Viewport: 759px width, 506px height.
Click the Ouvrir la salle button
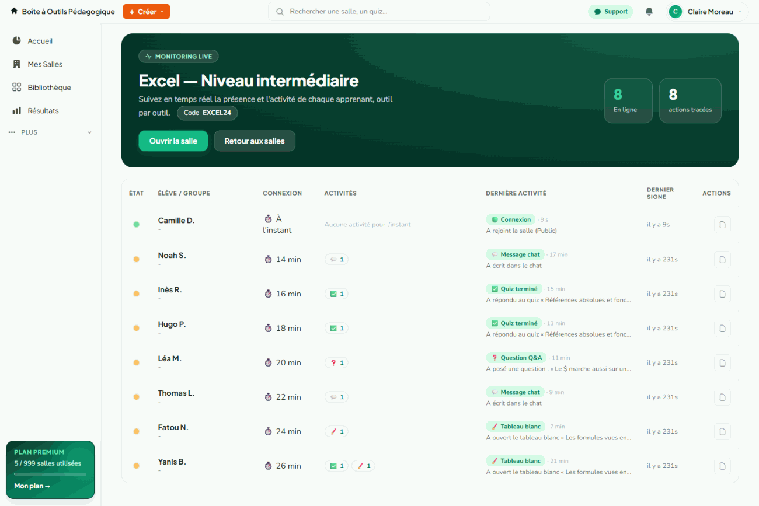[x=173, y=141]
